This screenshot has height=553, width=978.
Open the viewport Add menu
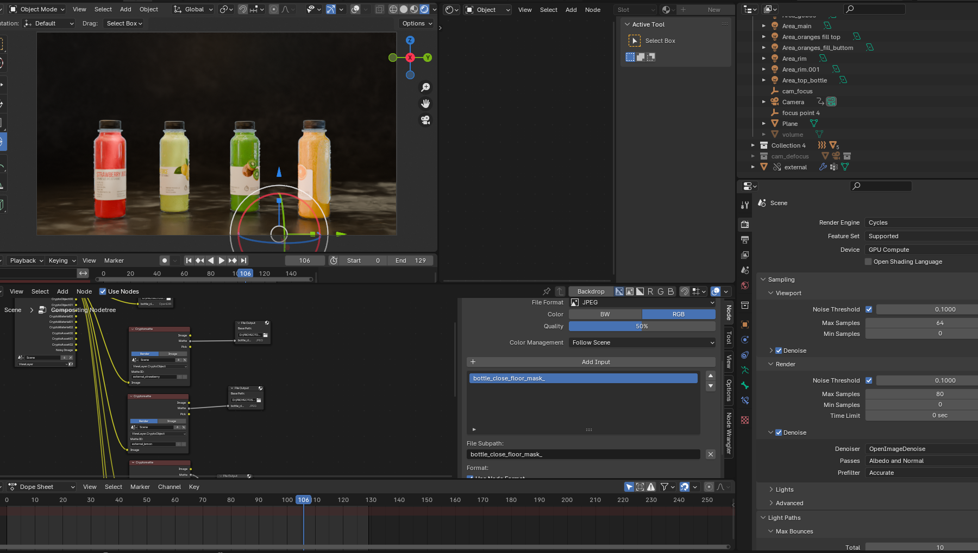(126, 9)
